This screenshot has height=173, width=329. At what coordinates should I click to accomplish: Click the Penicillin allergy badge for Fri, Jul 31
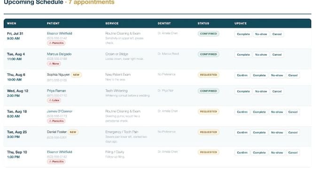56,43
